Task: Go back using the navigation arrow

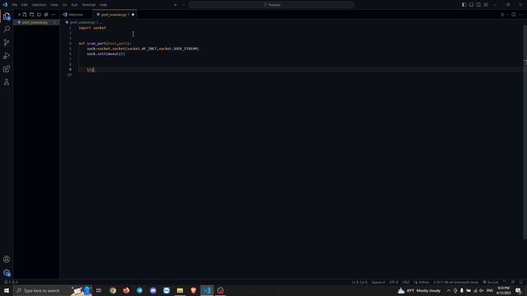Action: [x=175, y=5]
